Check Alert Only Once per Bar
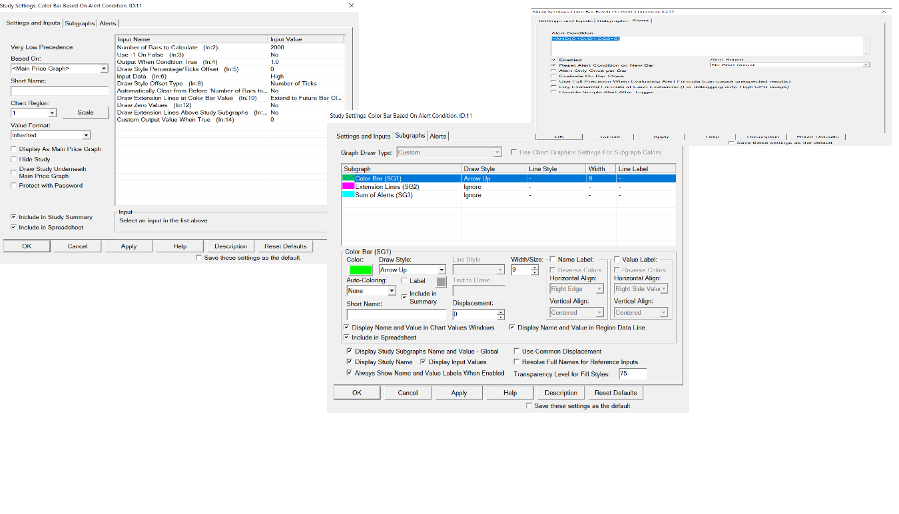 click(553, 71)
